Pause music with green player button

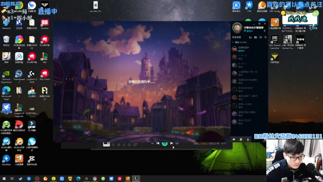pyautogui.click(x=165, y=144)
